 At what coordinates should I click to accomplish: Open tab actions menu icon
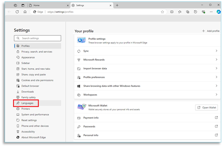click(x=23, y=5)
